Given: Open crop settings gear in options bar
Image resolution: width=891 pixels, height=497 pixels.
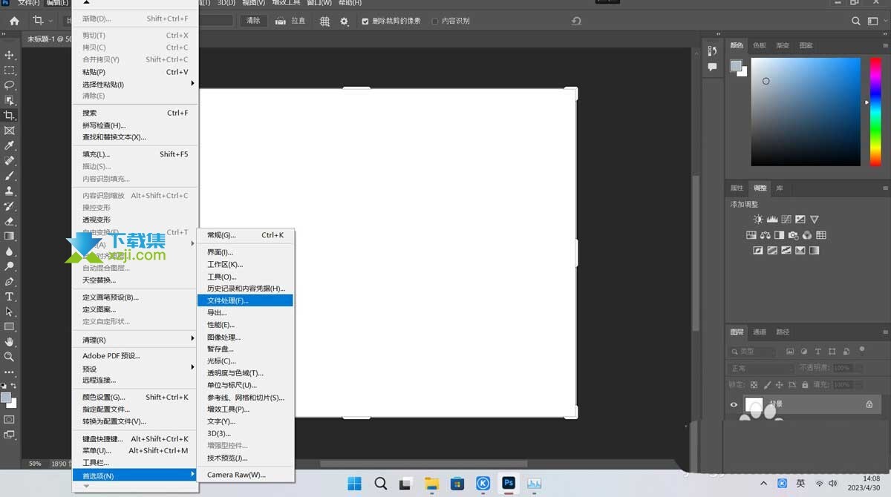Looking at the screenshot, I should [x=345, y=22].
